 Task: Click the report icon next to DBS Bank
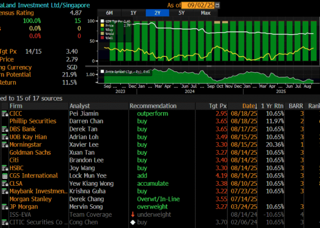(5, 129)
